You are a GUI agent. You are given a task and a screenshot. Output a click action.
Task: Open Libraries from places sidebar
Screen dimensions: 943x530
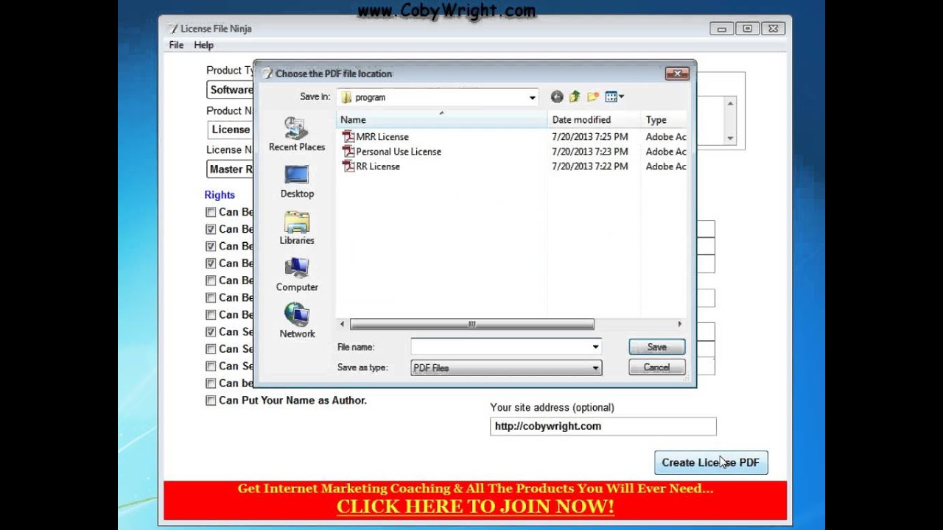[297, 227]
